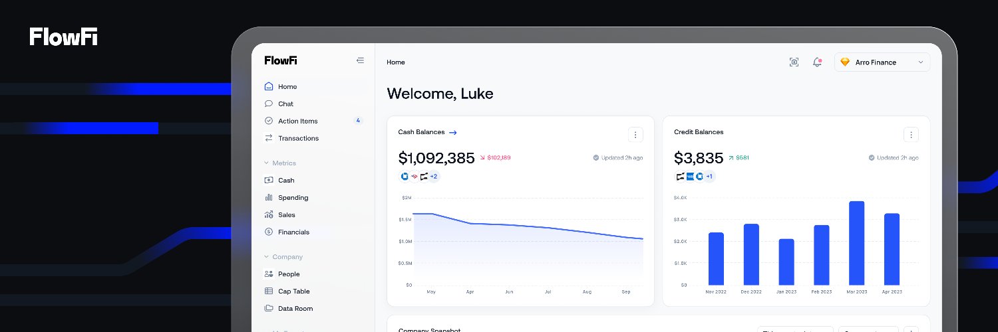
Task: Click the red bank logo under Cash Balances
Action: tap(414, 177)
